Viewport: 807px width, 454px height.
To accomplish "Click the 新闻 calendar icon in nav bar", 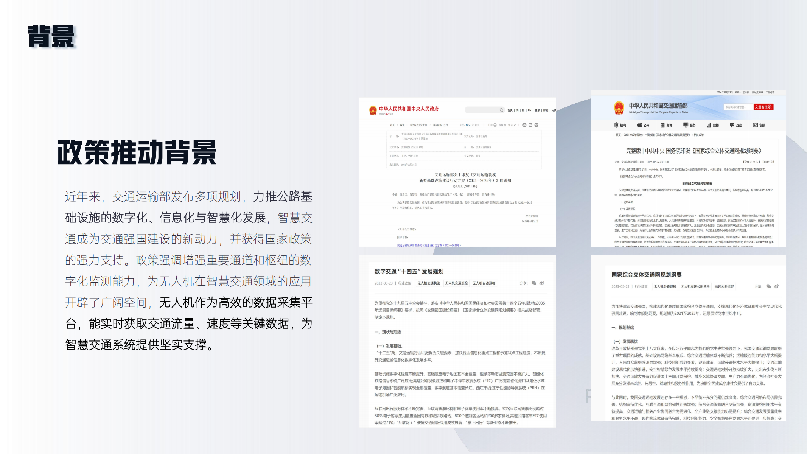I will [x=662, y=125].
